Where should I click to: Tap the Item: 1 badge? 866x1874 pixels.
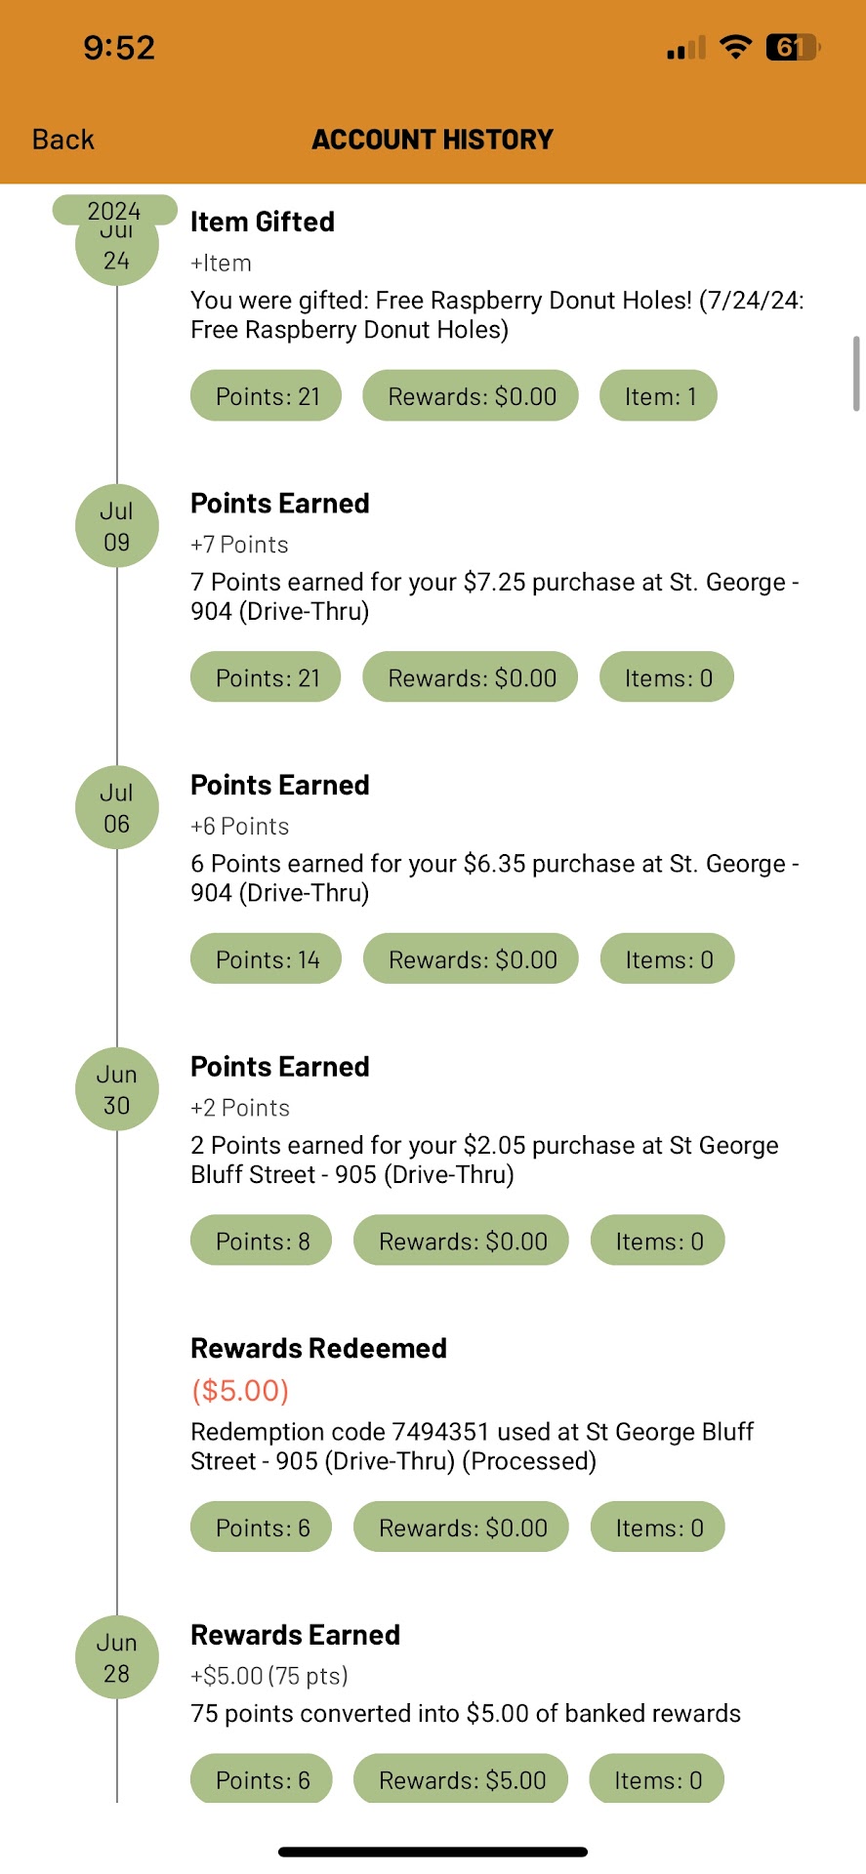(x=659, y=396)
